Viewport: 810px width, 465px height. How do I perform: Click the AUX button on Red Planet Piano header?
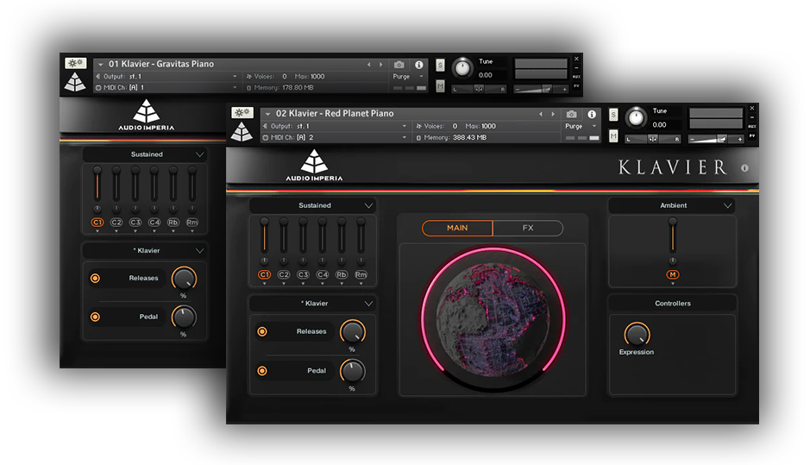point(752,126)
